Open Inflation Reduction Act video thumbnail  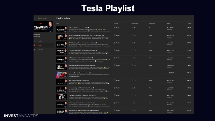(x=62, y=112)
